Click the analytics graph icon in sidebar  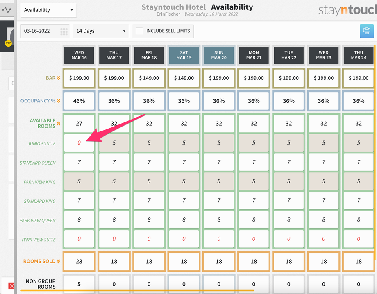(x=7, y=10)
